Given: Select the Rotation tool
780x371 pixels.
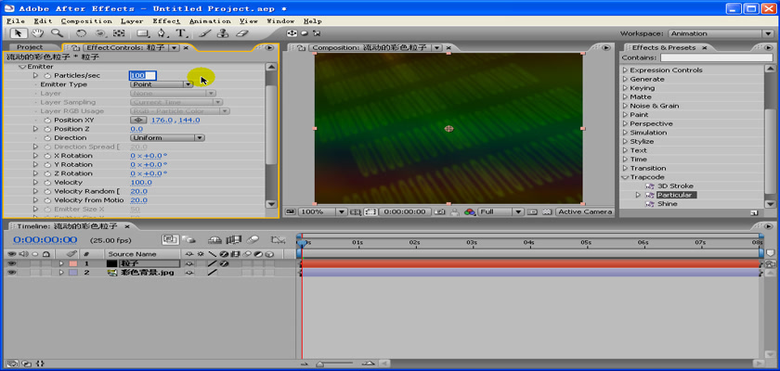Looking at the screenshot, I should pos(81,33).
